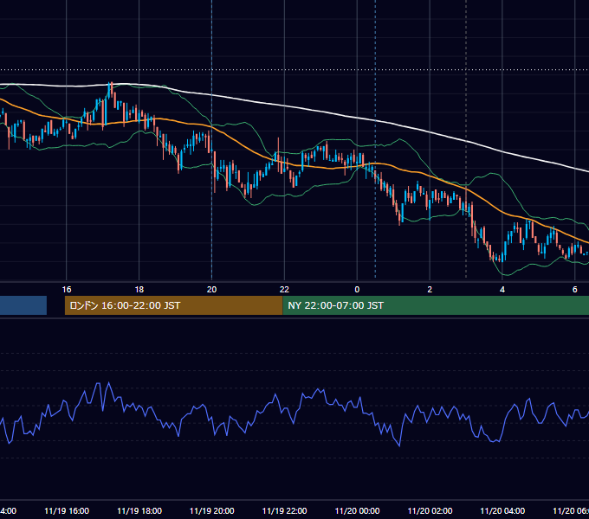Viewport: 589px width, 519px height.
Task: Click the "6" hour label on price chart axis
Action: click(575, 289)
